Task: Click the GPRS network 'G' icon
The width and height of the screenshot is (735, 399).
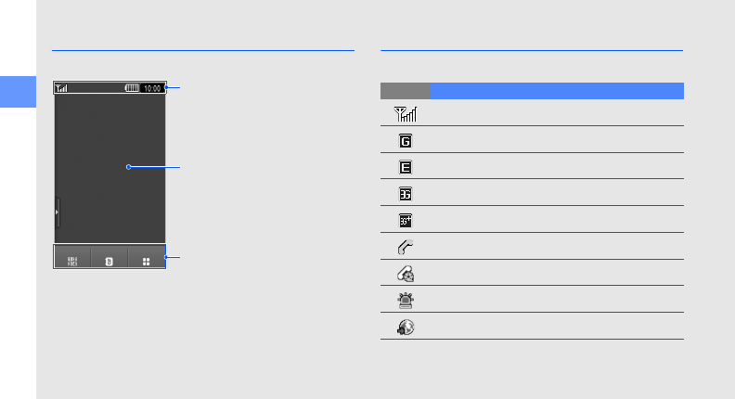Action: (x=406, y=141)
